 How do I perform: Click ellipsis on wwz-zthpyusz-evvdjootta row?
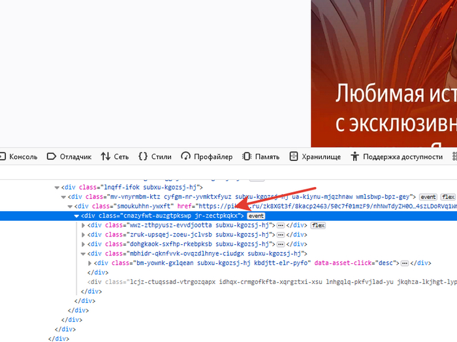(x=281, y=225)
